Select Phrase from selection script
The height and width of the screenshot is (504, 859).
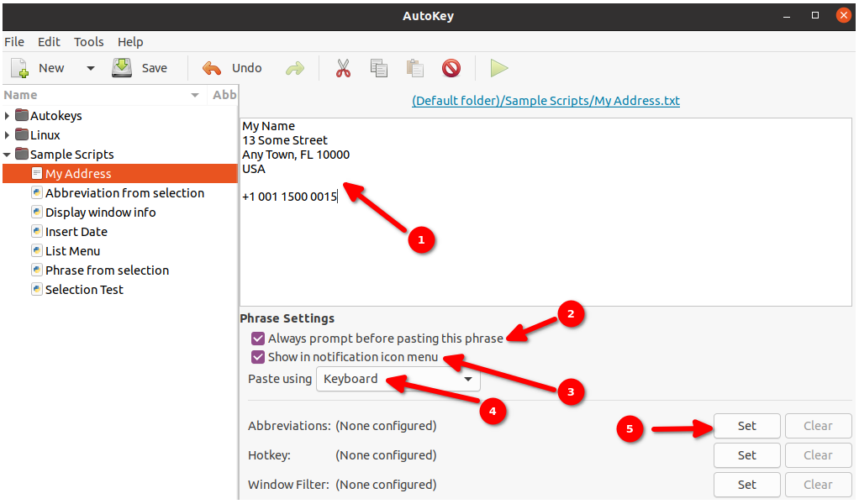coord(120,270)
